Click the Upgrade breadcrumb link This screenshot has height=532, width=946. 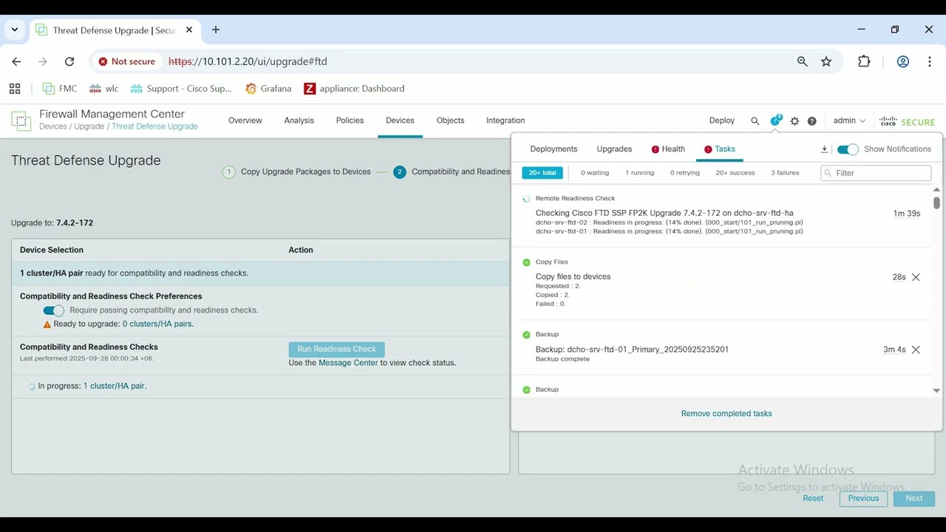pos(89,126)
